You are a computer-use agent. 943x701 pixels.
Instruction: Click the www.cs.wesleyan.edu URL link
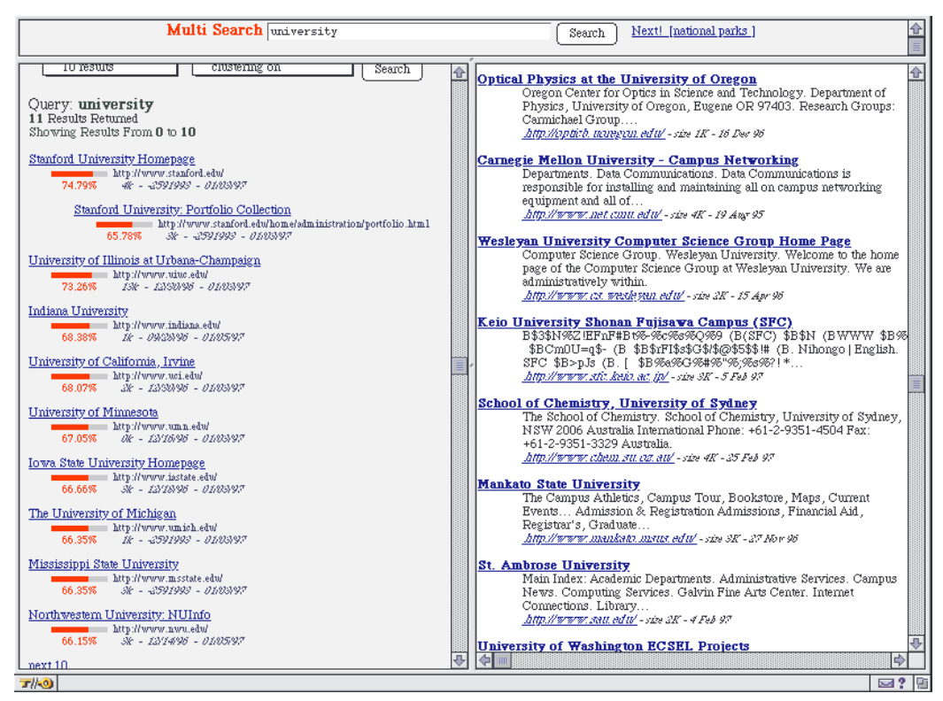coord(603,296)
